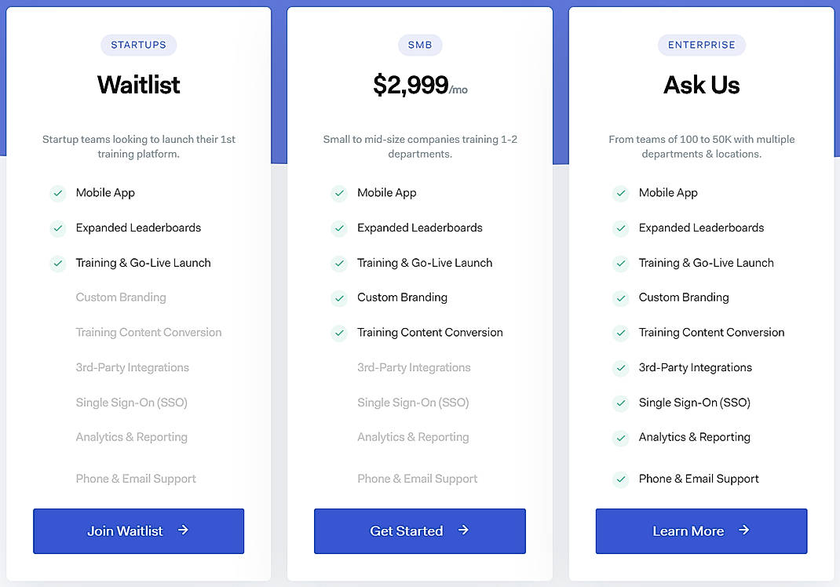
Task: Click the $2,999/mo price text
Action: pyautogui.click(x=420, y=84)
